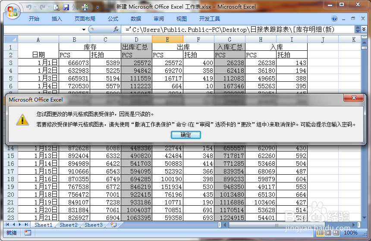Select cell with value 666073

coord(74,62)
